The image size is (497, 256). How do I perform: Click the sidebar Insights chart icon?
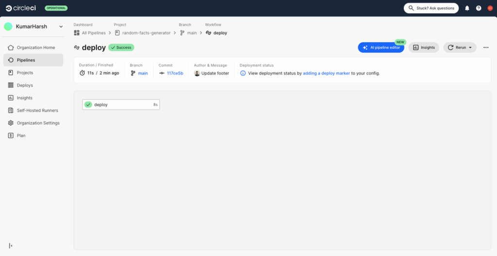(11, 98)
